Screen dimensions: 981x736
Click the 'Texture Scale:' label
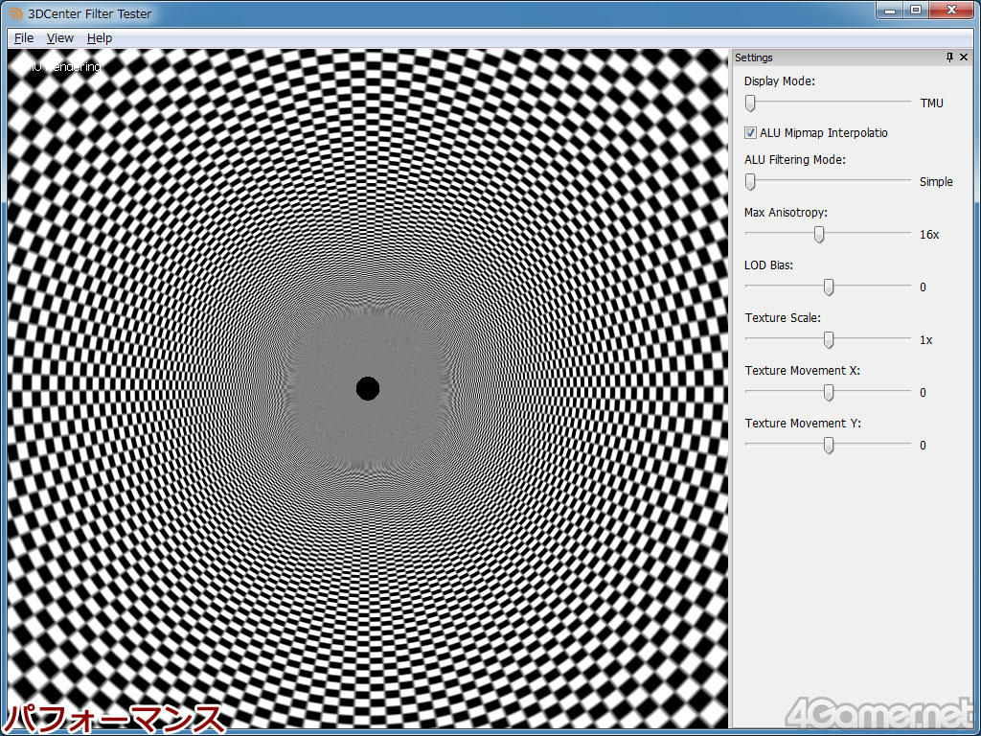click(783, 318)
